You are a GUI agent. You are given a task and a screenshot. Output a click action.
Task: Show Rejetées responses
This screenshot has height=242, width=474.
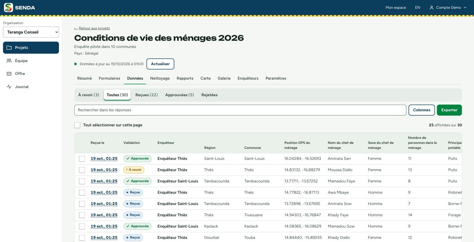point(209,95)
